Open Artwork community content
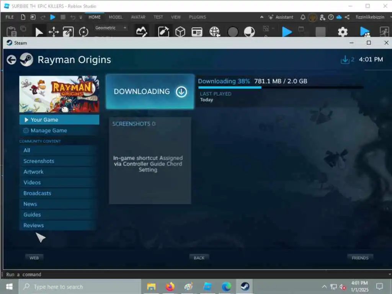The width and height of the screenshot is (392, 294). [58, 172]
